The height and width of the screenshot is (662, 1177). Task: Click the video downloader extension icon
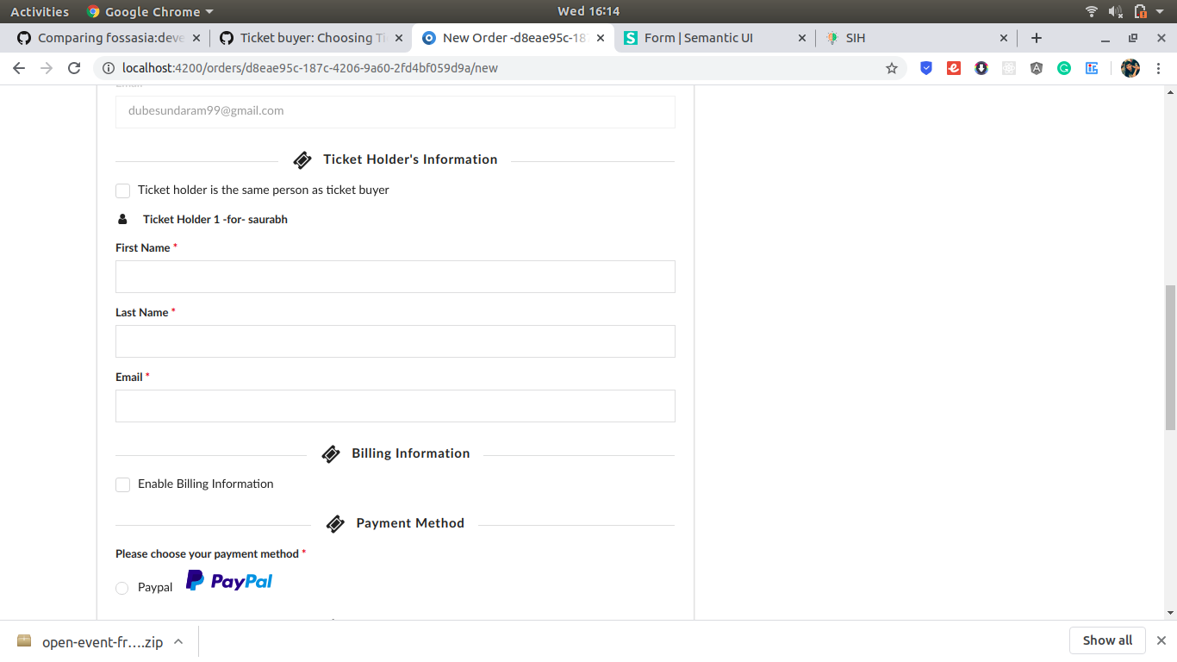(x=981, y=67)
